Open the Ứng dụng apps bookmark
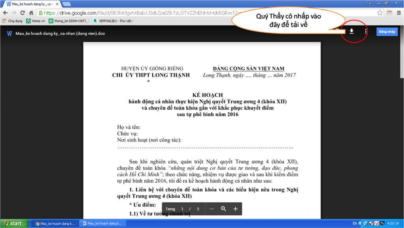The image size is (404, 228). pyautogui.click(x=12, y=21)
